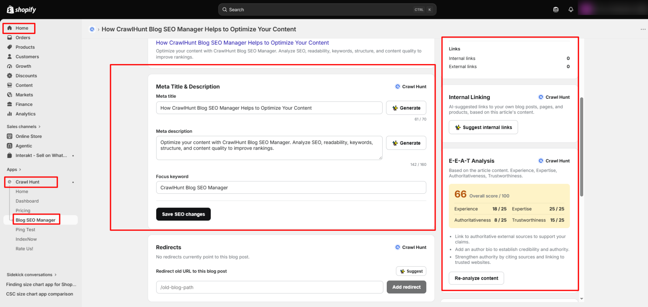
Task: Click the Finance bank icon
Action: click(x=9, y=104)
